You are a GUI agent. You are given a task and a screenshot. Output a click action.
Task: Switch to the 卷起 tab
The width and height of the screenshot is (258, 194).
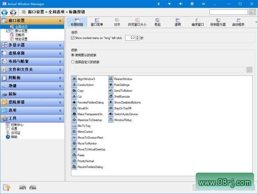158,22
